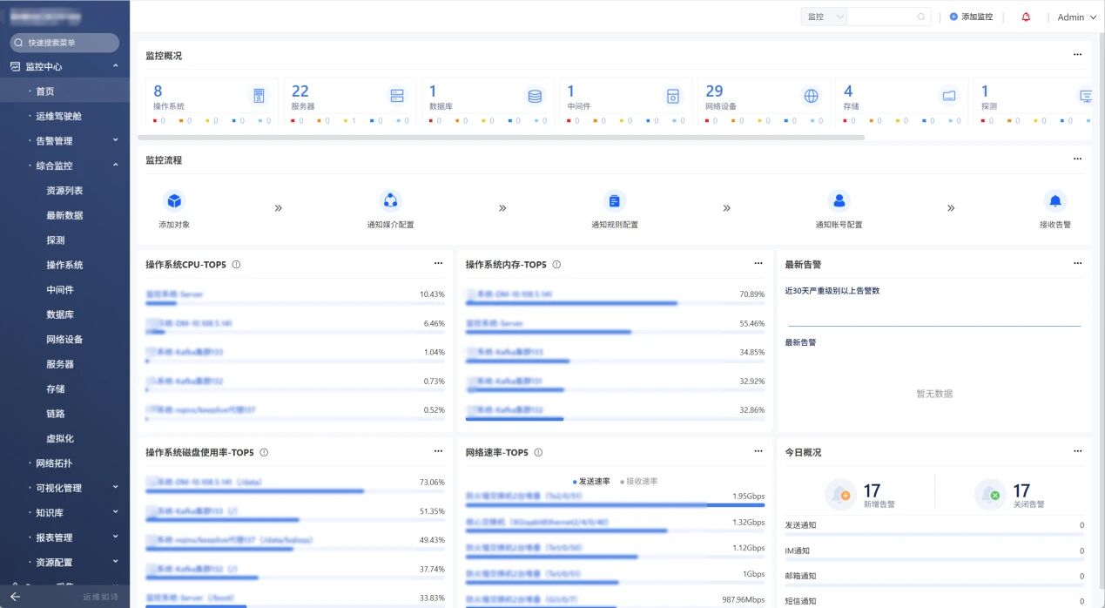Click the 网络设备 globe icon
The height and width of the screenshot is (608, 1105).
coord(811,96)
